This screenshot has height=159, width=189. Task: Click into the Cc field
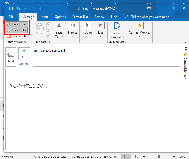[106, 57]
